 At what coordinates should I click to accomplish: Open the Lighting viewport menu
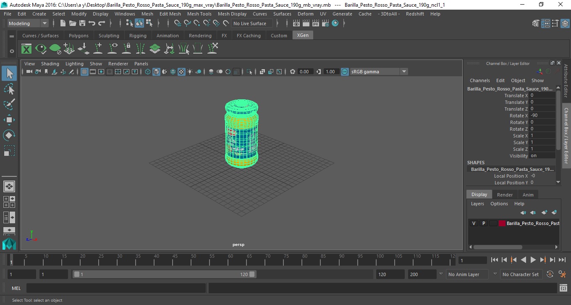pos(74,64)
